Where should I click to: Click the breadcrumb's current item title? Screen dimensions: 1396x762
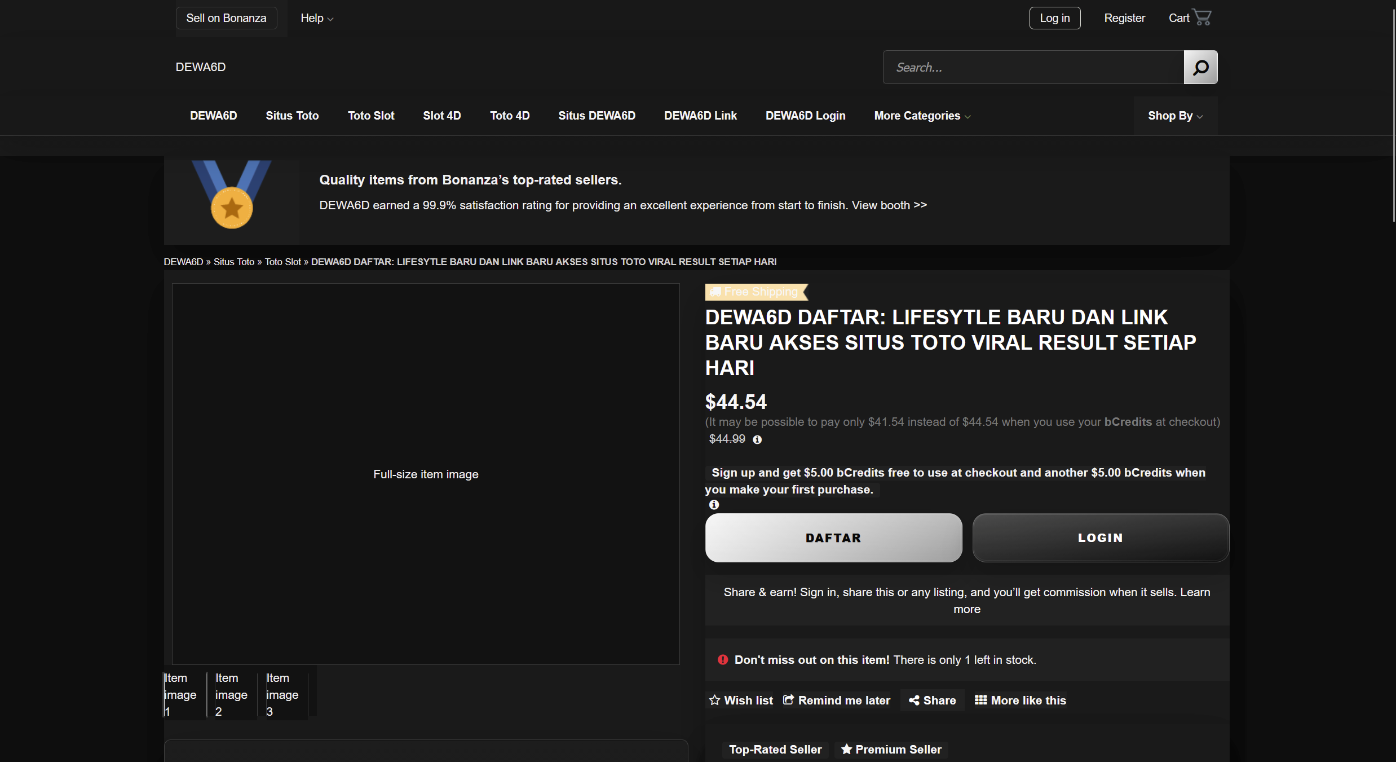coord(544,262)
